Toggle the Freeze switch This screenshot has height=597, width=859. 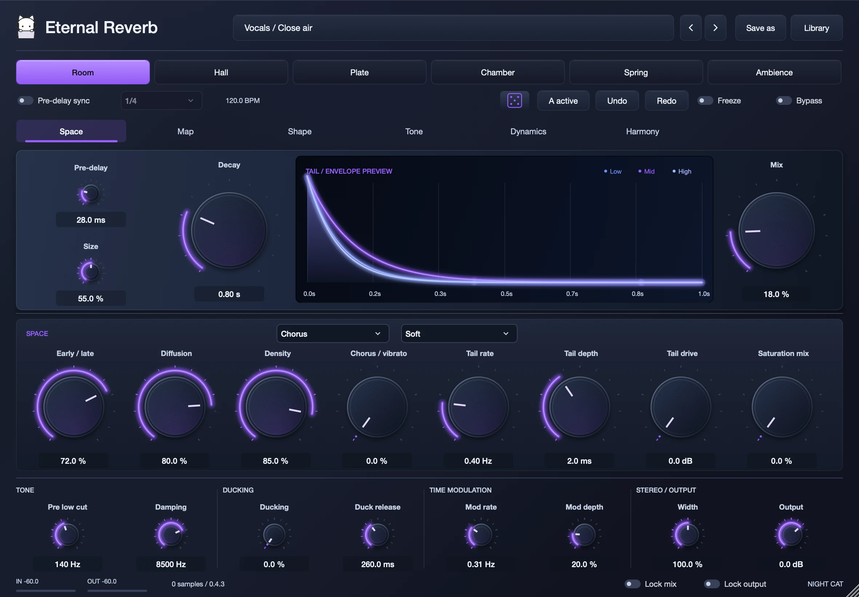point(705,100)
